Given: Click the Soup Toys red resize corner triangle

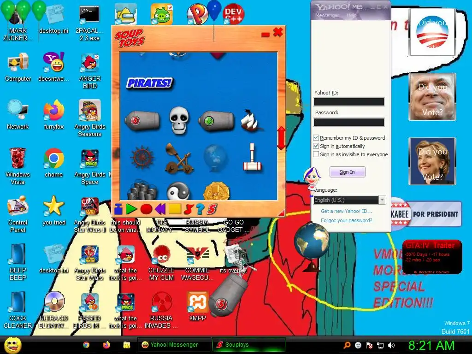Looking at the screenshot, I should pyautogui.click(x=282, y=213).
